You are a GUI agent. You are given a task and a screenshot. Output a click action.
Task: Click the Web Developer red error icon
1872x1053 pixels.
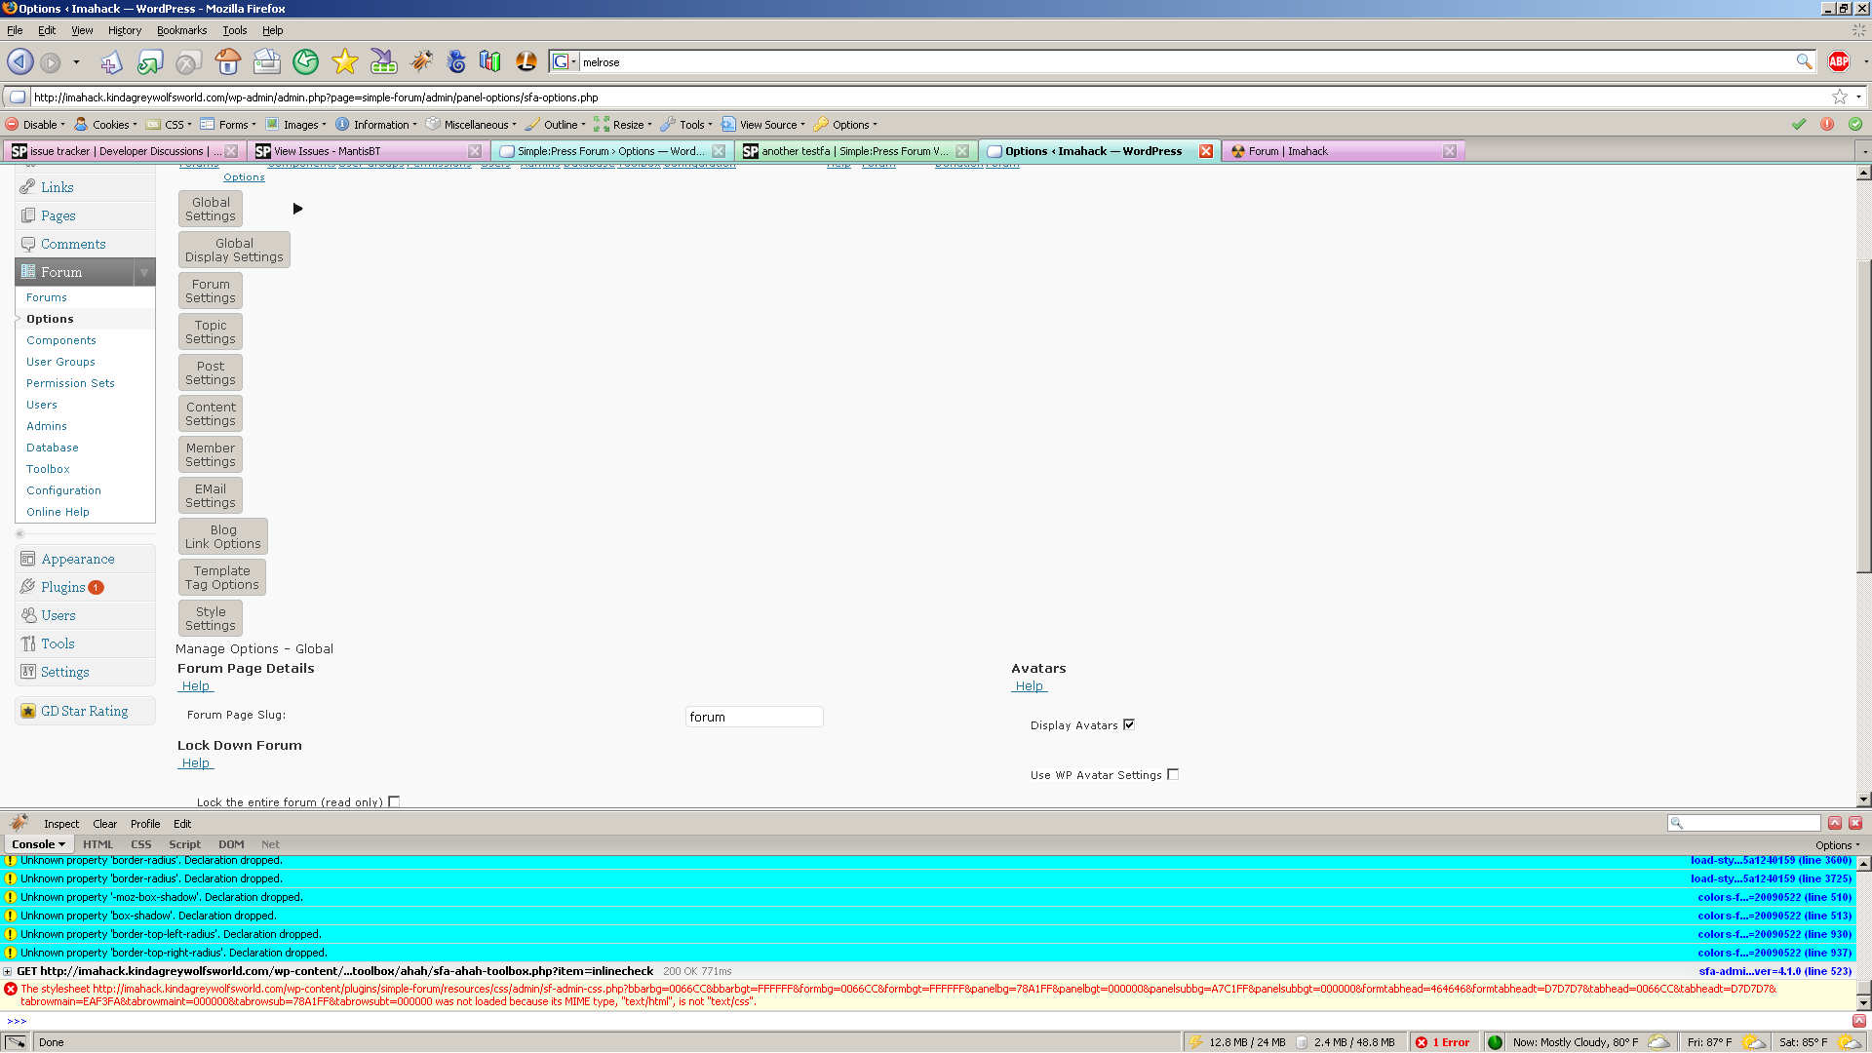pyautogui.click(x=1827, y=124)
